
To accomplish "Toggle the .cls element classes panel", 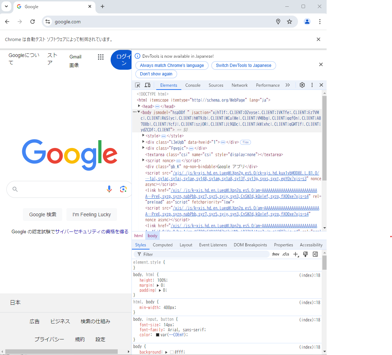I will [x=286, y=254].
